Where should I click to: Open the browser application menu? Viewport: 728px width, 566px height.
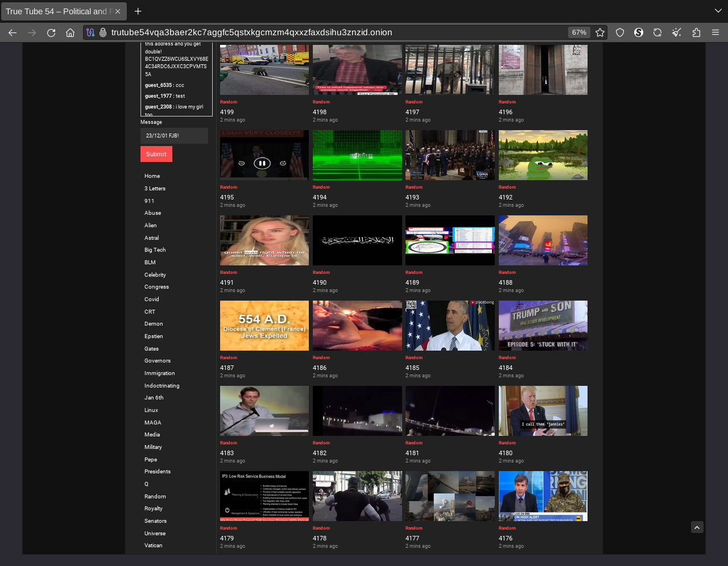pos(715,32)
